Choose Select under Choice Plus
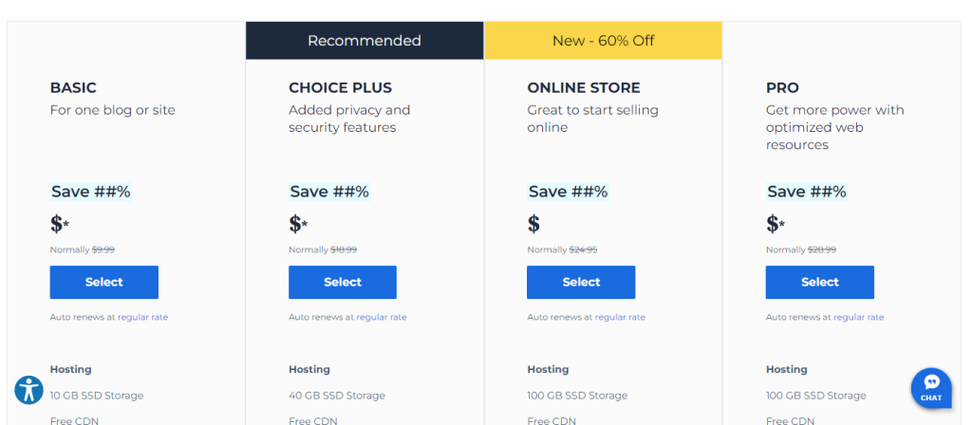 pyautogui.click(x=342, y=282)
